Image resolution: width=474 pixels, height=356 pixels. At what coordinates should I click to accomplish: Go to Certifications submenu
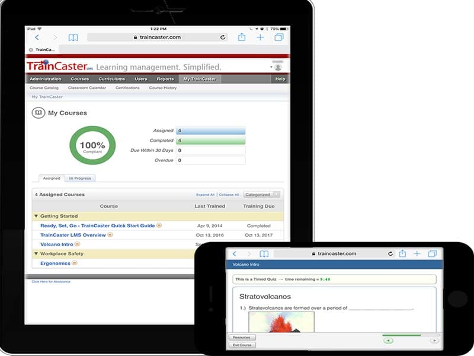(127, 88)
